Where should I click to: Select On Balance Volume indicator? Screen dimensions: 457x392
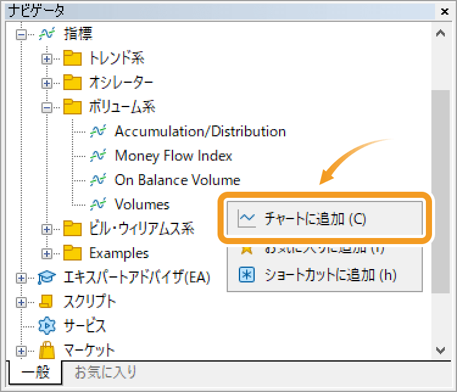point(177,180)
